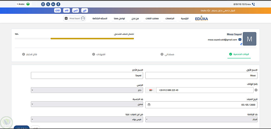Switch to the الشهادات tab
Viewport: 271px width, 129px height.
tap(99, 54)
